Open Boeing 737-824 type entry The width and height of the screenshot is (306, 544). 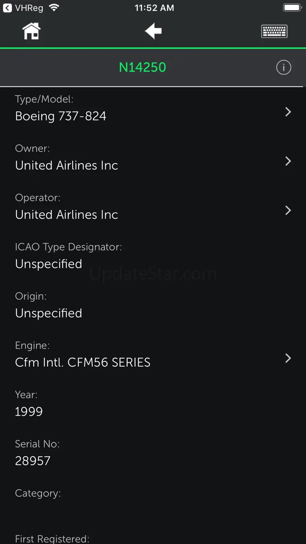pos(61,116)
